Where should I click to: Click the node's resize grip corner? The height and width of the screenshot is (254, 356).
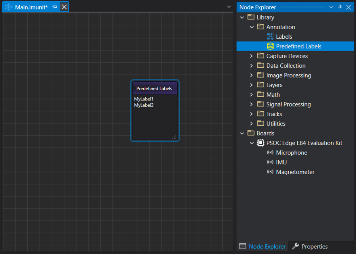[174, 137]
